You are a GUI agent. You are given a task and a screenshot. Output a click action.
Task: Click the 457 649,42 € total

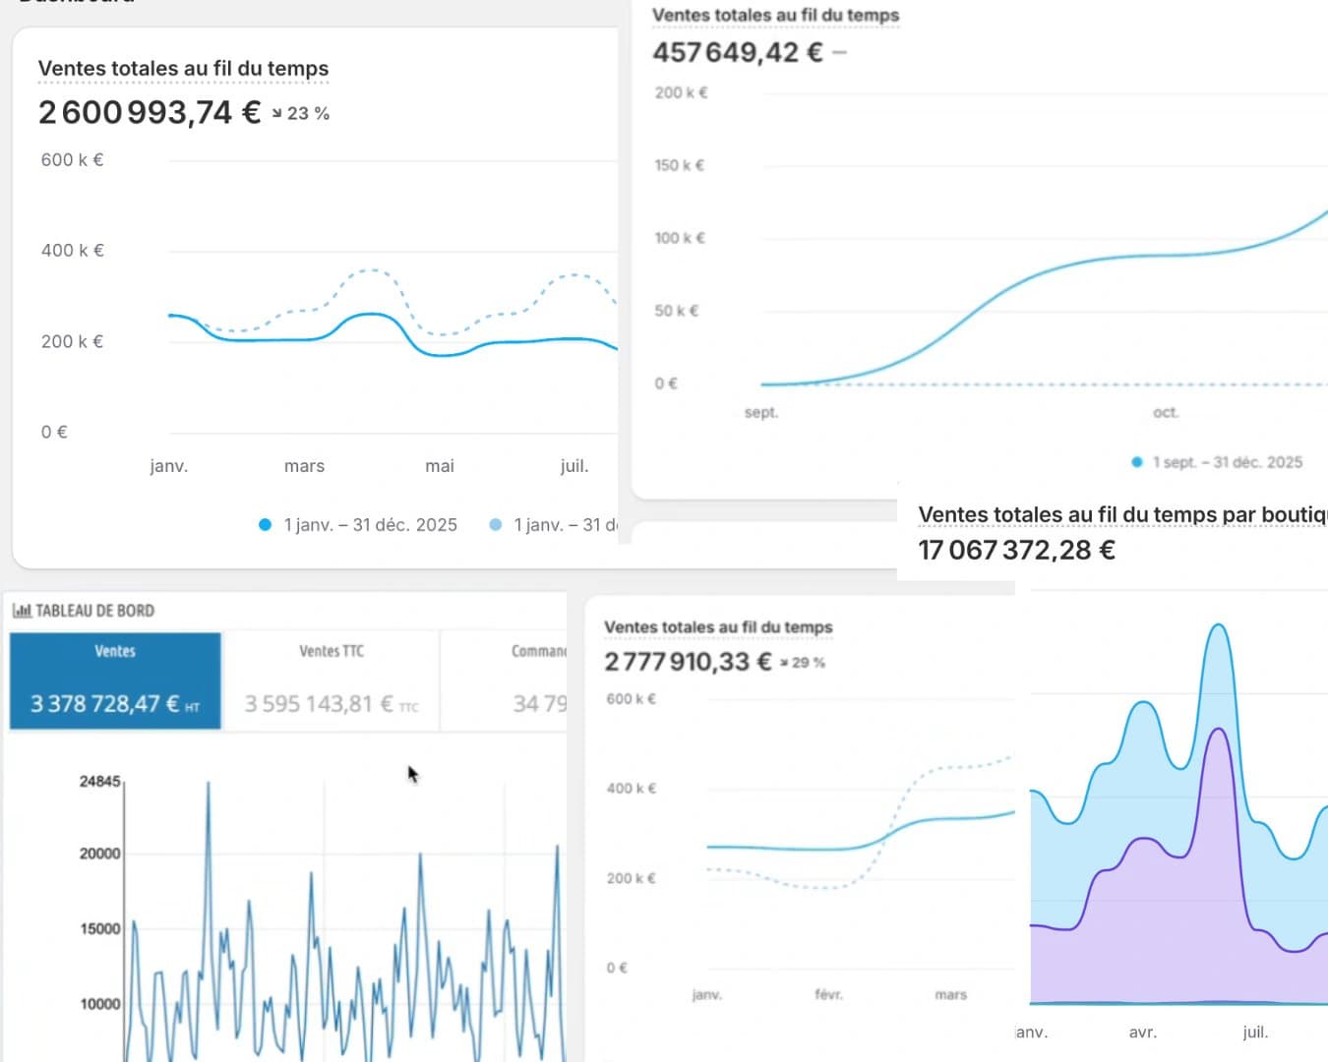738,52
